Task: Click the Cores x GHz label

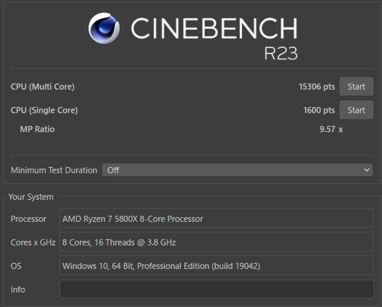Action: (33, 242)
